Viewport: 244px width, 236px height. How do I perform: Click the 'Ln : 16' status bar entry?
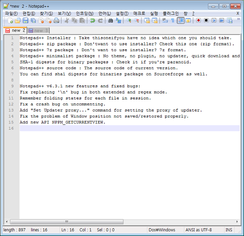tap(68, 230)
